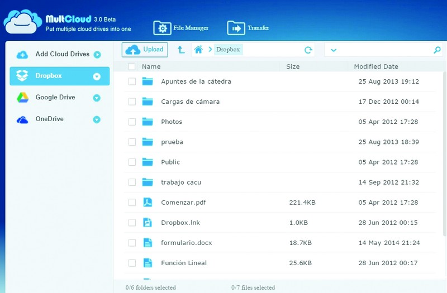The image size is (447, 293).
Task: Click the date 14 May 2014 21:24
Action: pos(389,243)
